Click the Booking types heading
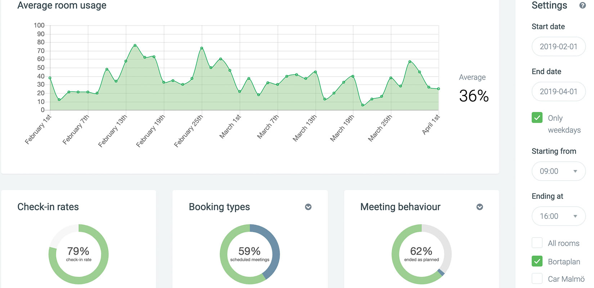Screen dimensions: 594x288 click(219, 207)
